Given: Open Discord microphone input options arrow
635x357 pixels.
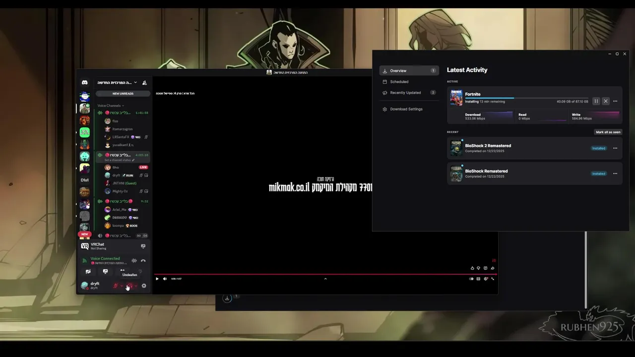Looking at the screenshot, I should pyautogui.click(x=122, y=286).
